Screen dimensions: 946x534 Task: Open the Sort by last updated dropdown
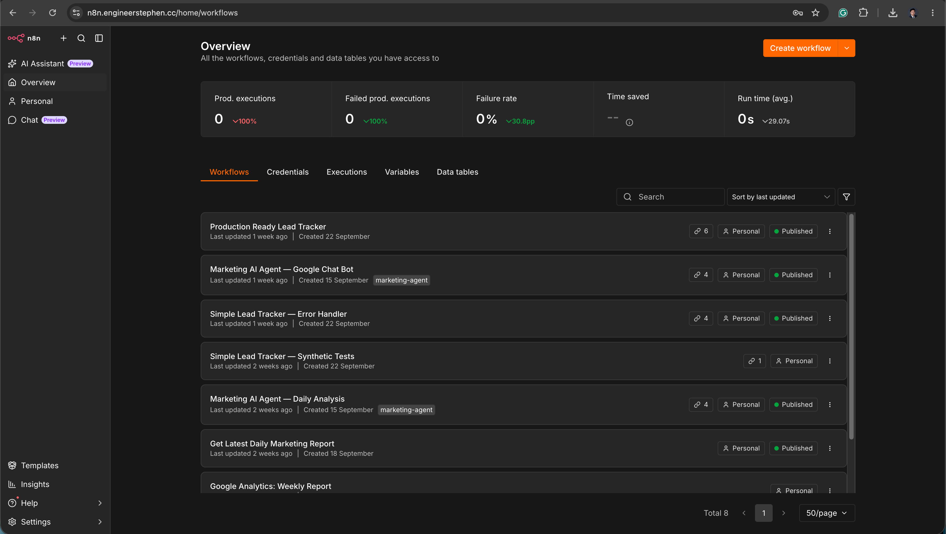[781, 197]
